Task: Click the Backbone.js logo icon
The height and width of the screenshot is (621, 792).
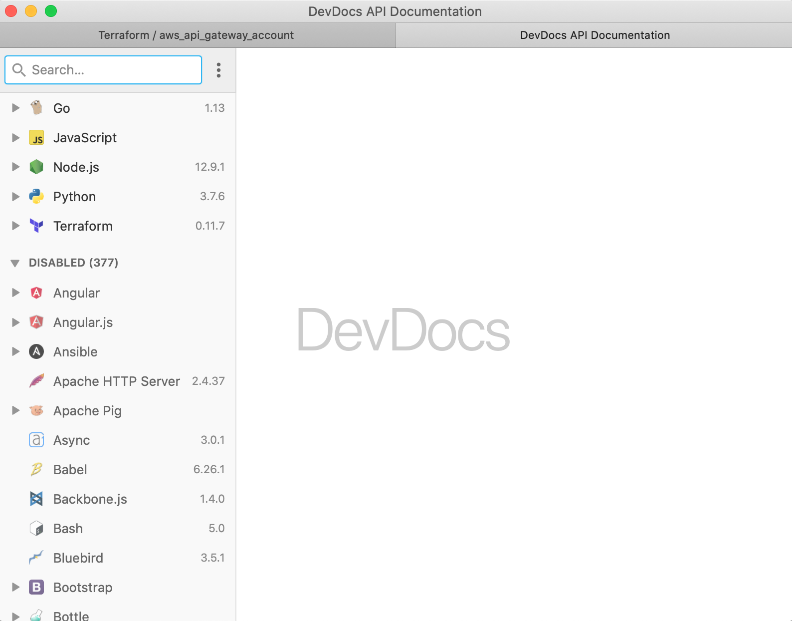Action: pos(36,499)
